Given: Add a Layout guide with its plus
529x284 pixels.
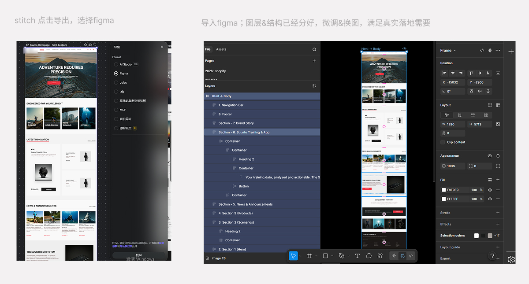Looking at the screenshot, I should 498,247.
